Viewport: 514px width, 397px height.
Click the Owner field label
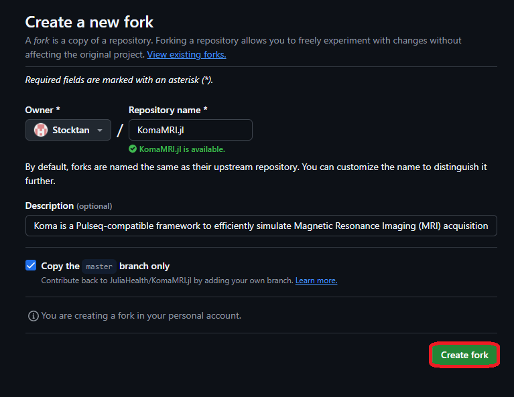pos(41,110)
